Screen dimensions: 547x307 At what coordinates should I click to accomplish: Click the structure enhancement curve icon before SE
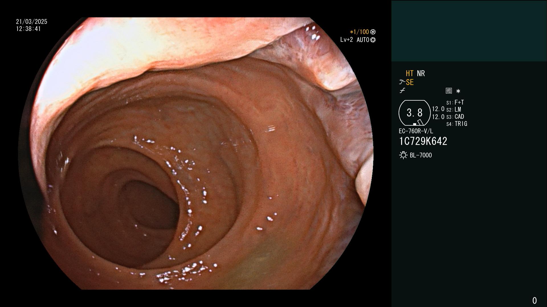click(x=402, y=82)
